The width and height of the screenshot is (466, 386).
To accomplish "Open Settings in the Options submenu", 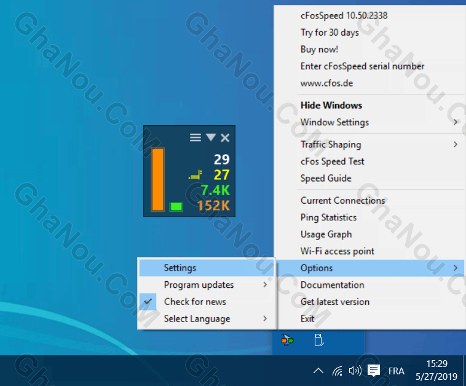I will click(x=207, y=268).
